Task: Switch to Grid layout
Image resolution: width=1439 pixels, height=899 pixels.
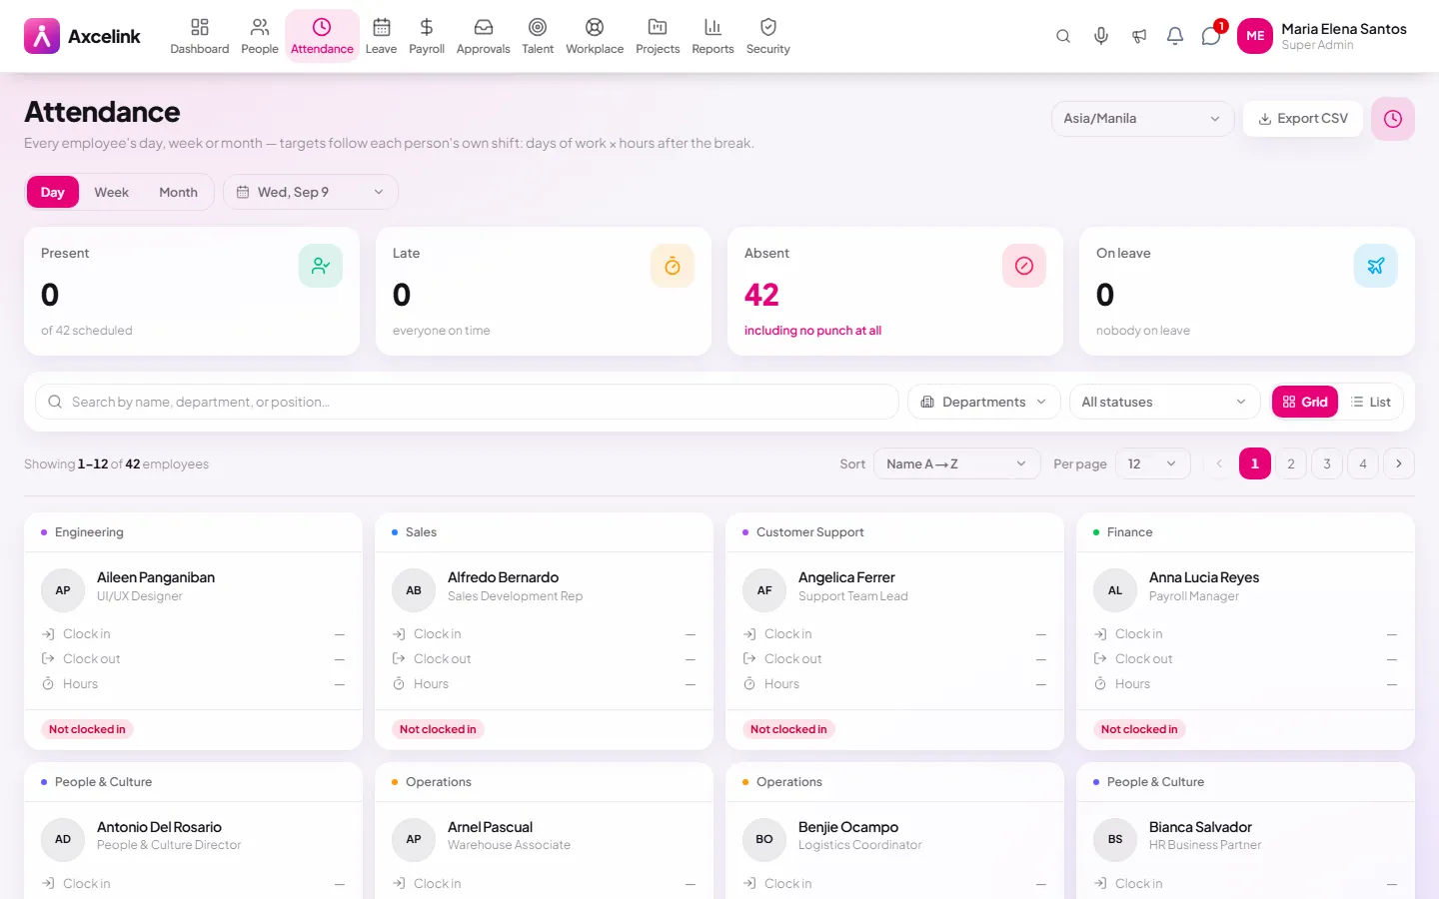Action: [x=1305, y=402]
